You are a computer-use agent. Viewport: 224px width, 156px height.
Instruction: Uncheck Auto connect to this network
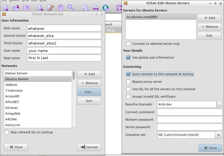tap(129, 74)
